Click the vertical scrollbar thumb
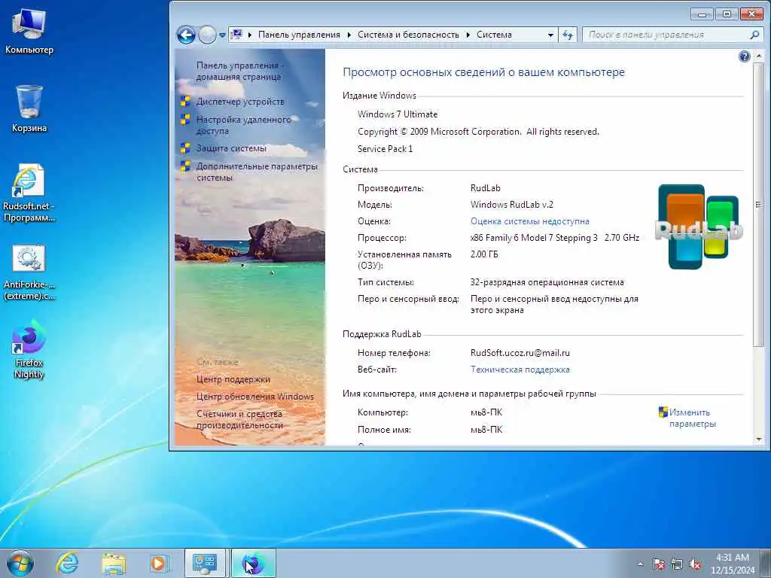 coord(759,205)
